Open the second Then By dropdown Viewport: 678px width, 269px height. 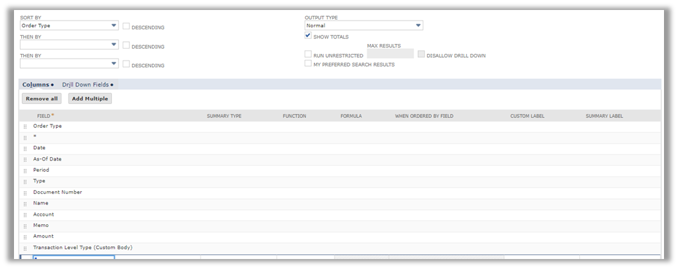pyautogui.click(x=69, y=63)
